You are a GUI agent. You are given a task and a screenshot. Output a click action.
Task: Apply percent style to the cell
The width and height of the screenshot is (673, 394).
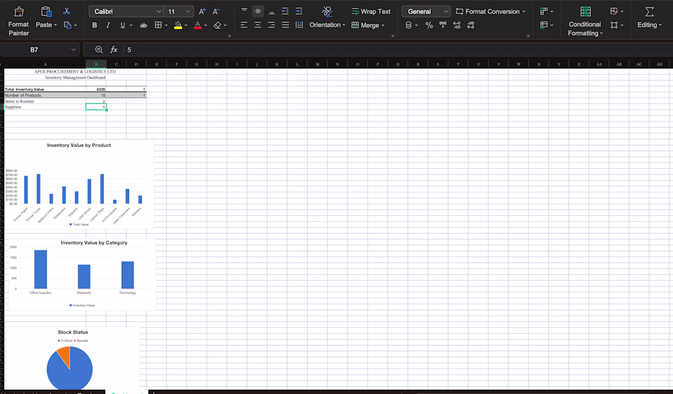(x=429, y=25)
